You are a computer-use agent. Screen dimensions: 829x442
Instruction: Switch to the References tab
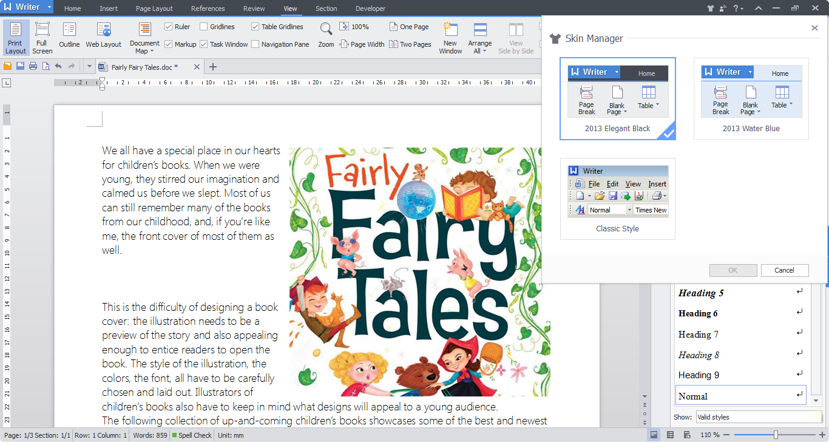tap(208, 8)
